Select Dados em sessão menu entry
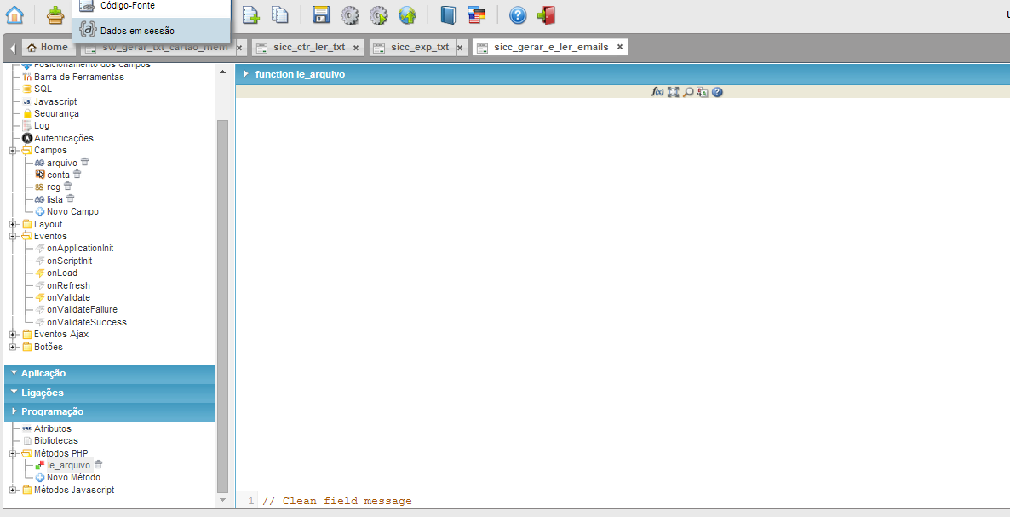The image size is (1010, 517). click(x=136, y=31)
